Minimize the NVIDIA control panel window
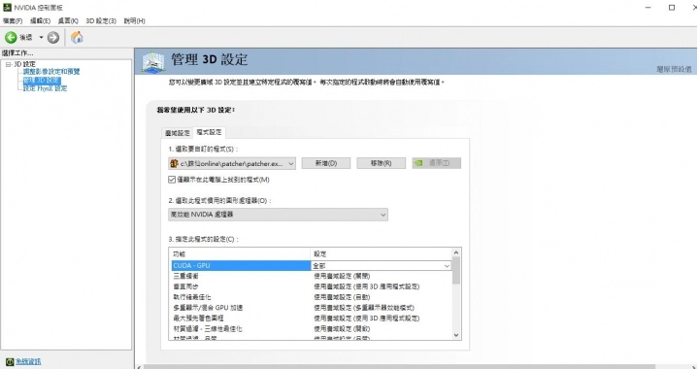 [649, 8]
